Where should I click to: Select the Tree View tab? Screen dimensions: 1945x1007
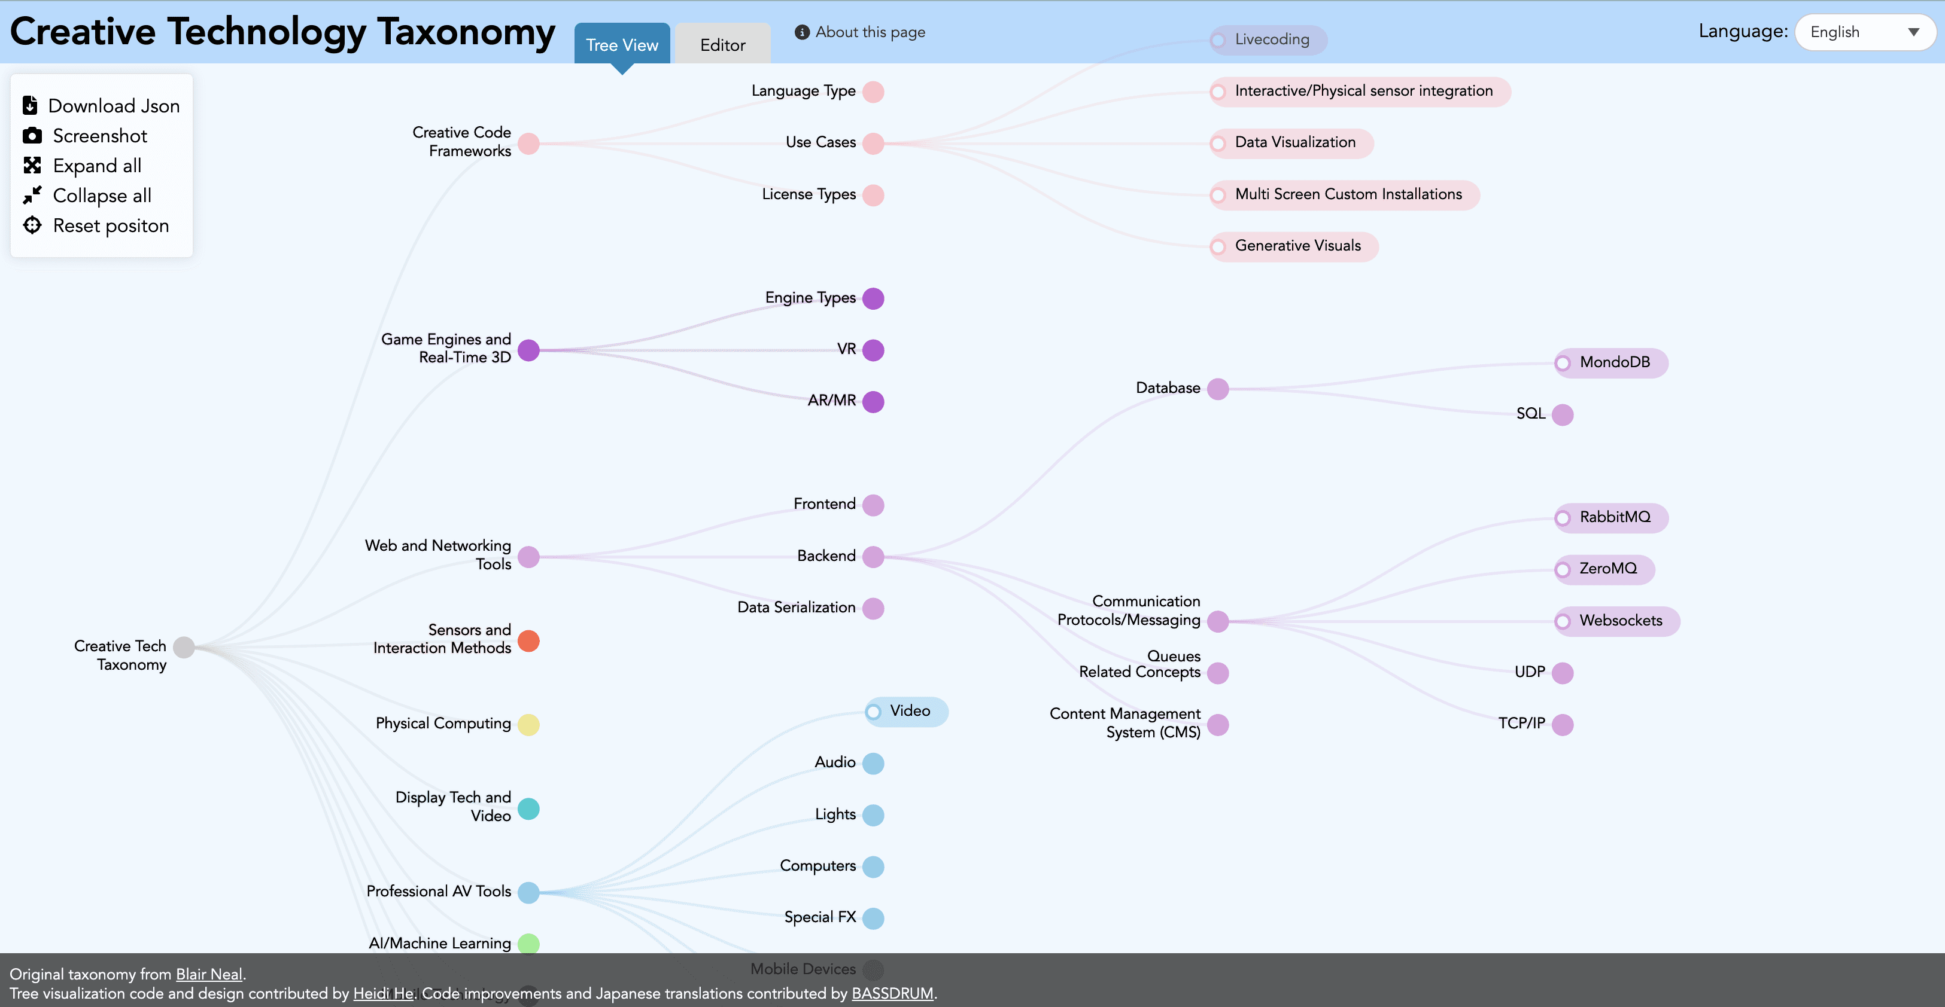point(621,45)
